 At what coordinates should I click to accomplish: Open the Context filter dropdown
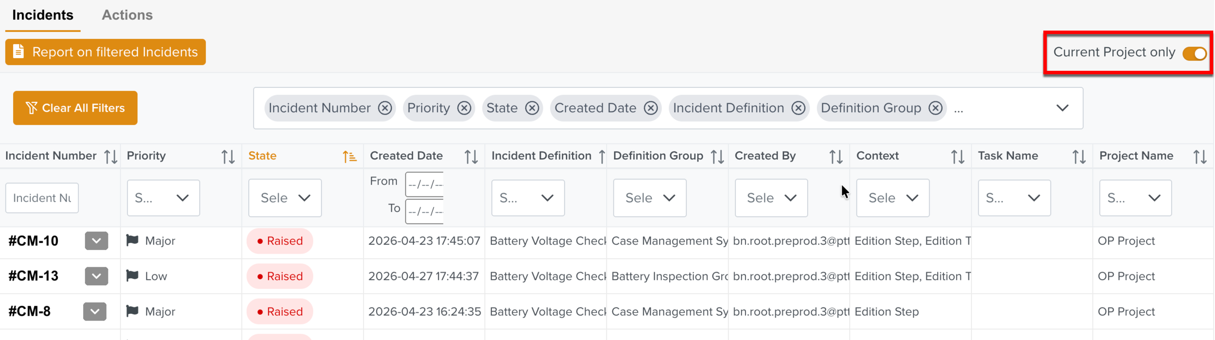coord(893,198)
